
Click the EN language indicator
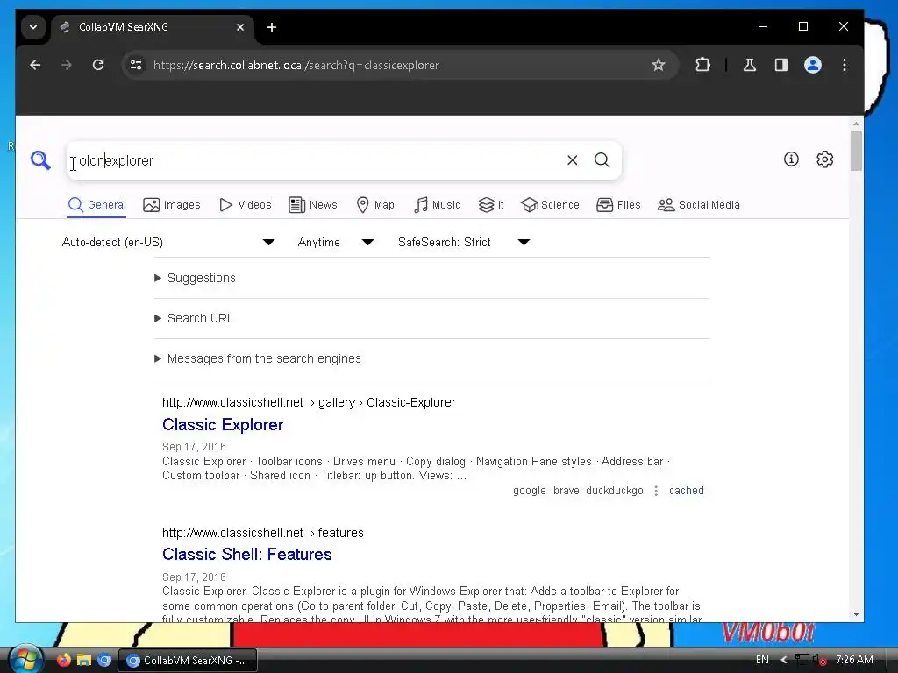(762, 660)
